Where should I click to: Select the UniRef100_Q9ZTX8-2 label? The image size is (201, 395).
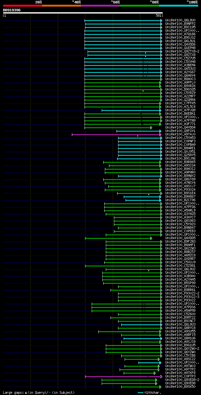tap(182, 52)
